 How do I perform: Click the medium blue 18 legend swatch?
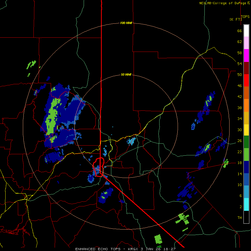[246, 179]
